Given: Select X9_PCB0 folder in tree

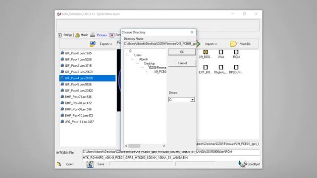Looking at the screenshot, I should pos(160,72).
